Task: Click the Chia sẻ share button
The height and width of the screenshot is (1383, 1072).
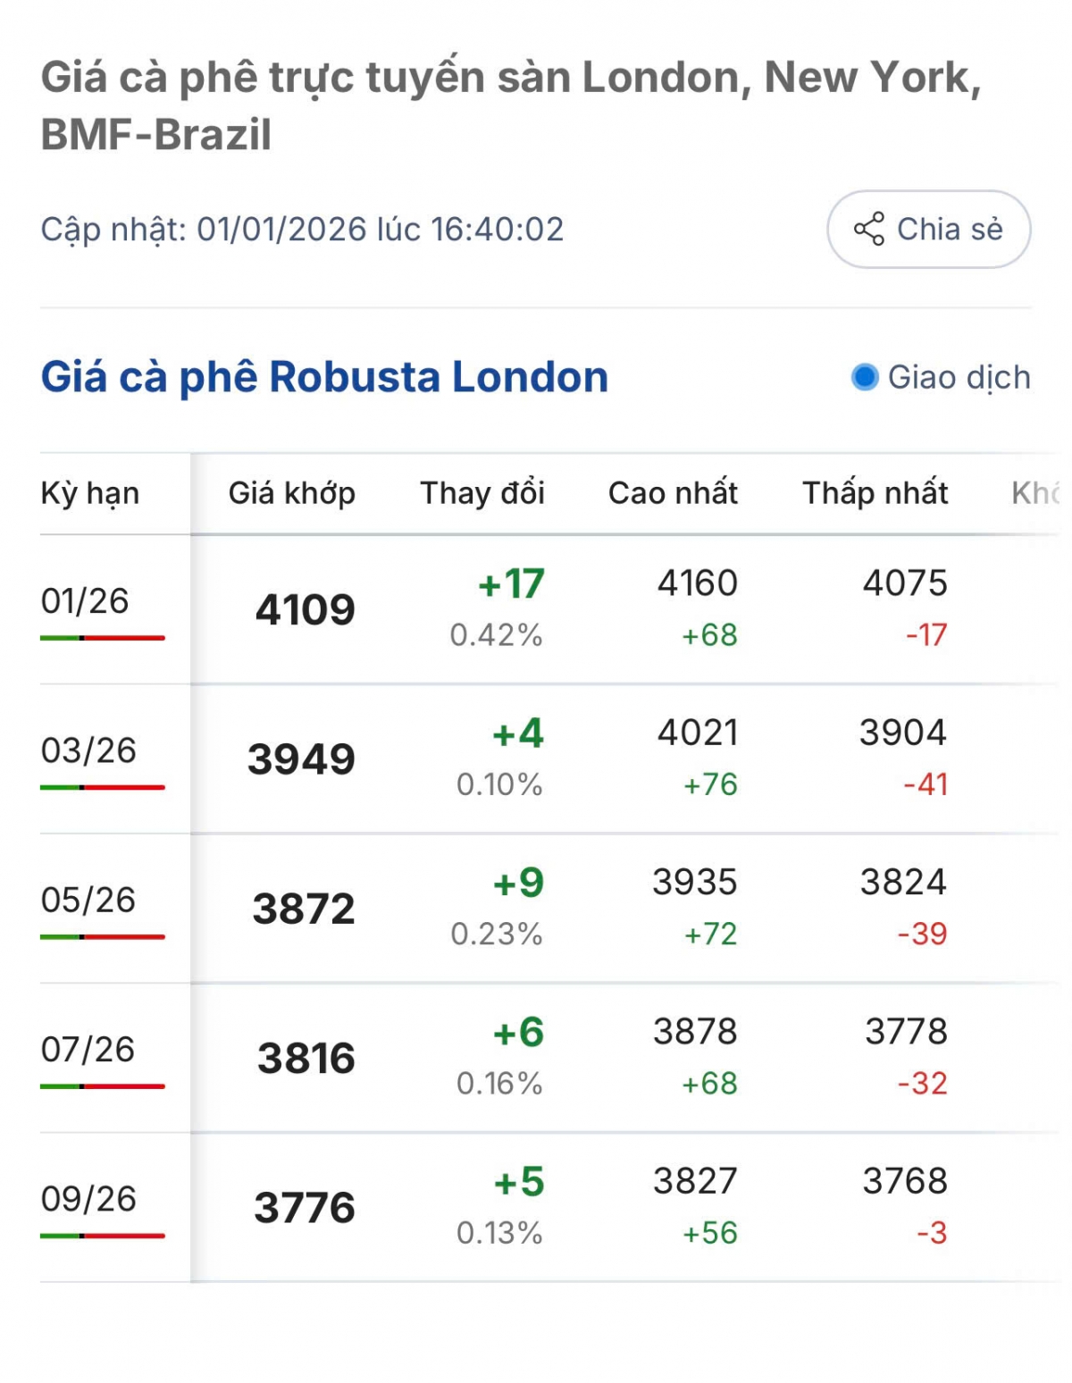Action: (x=928, y=230)
